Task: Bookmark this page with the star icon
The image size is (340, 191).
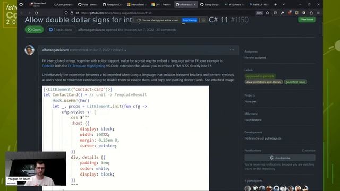Action: pos(268,13)
